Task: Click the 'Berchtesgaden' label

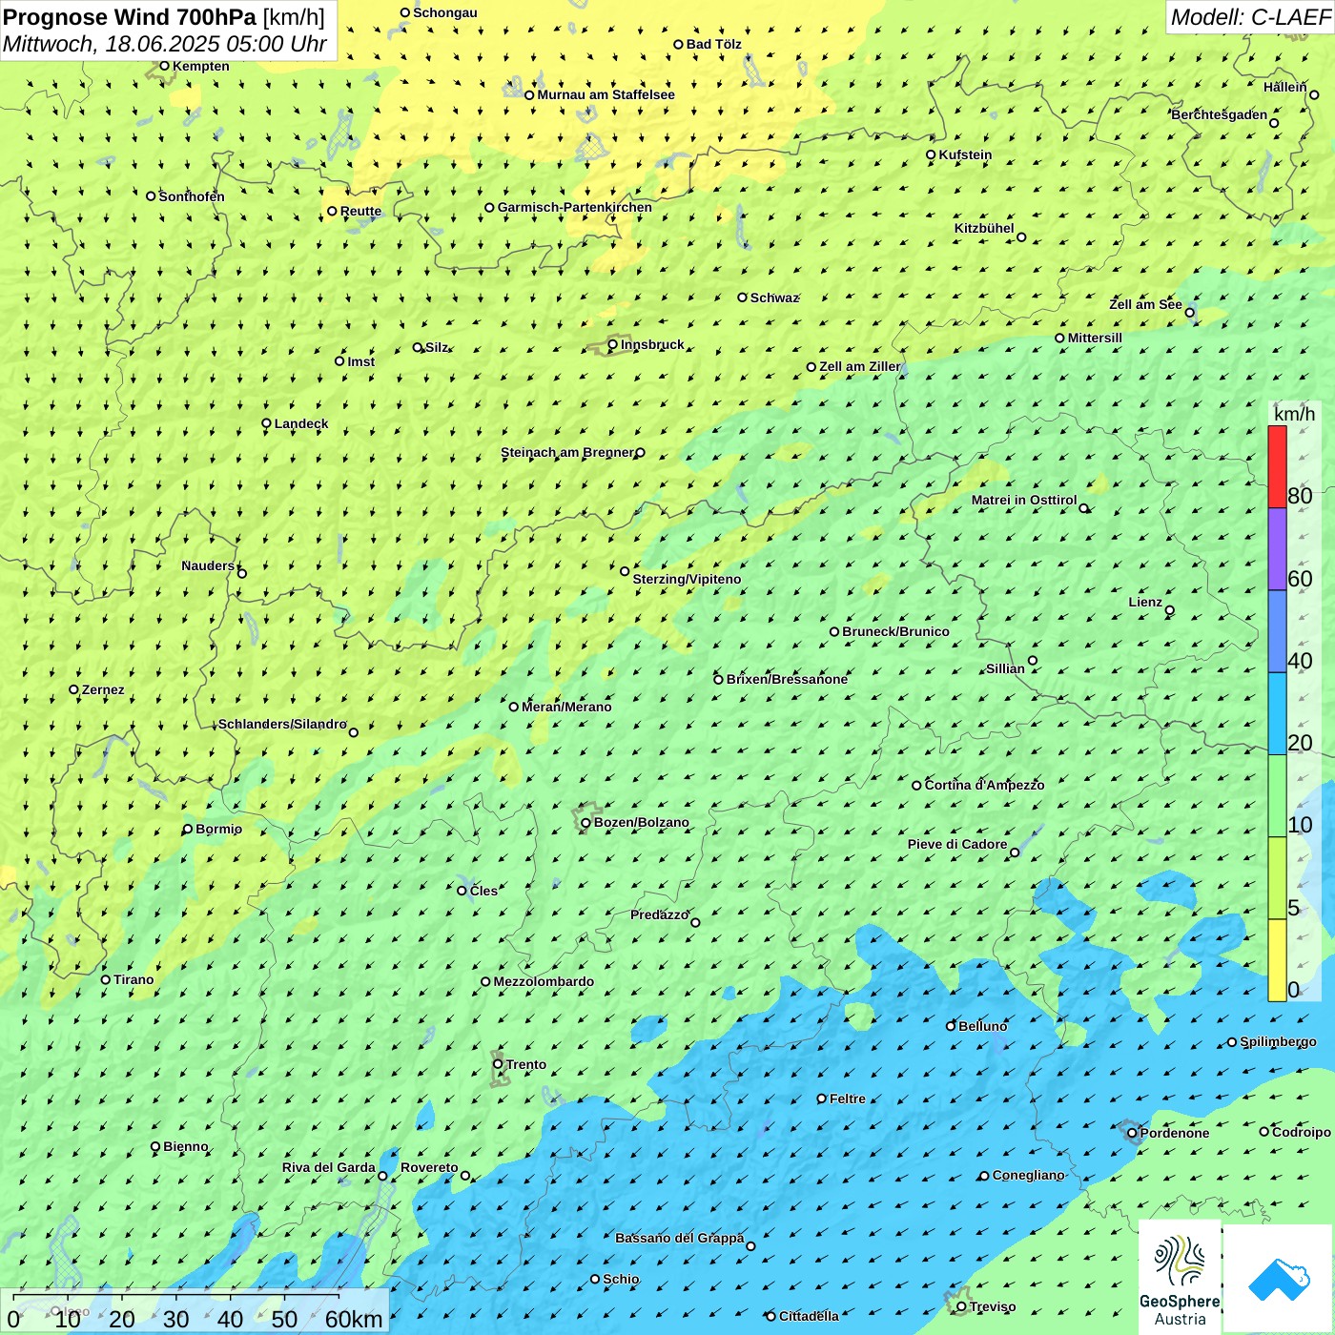Action: (1220, 115)
